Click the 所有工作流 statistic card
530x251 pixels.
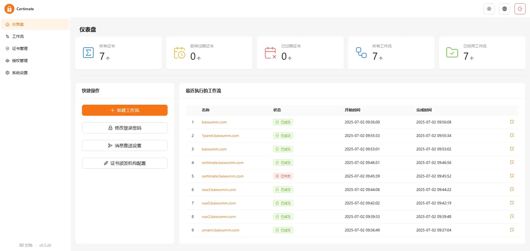(x=391, y=53)
